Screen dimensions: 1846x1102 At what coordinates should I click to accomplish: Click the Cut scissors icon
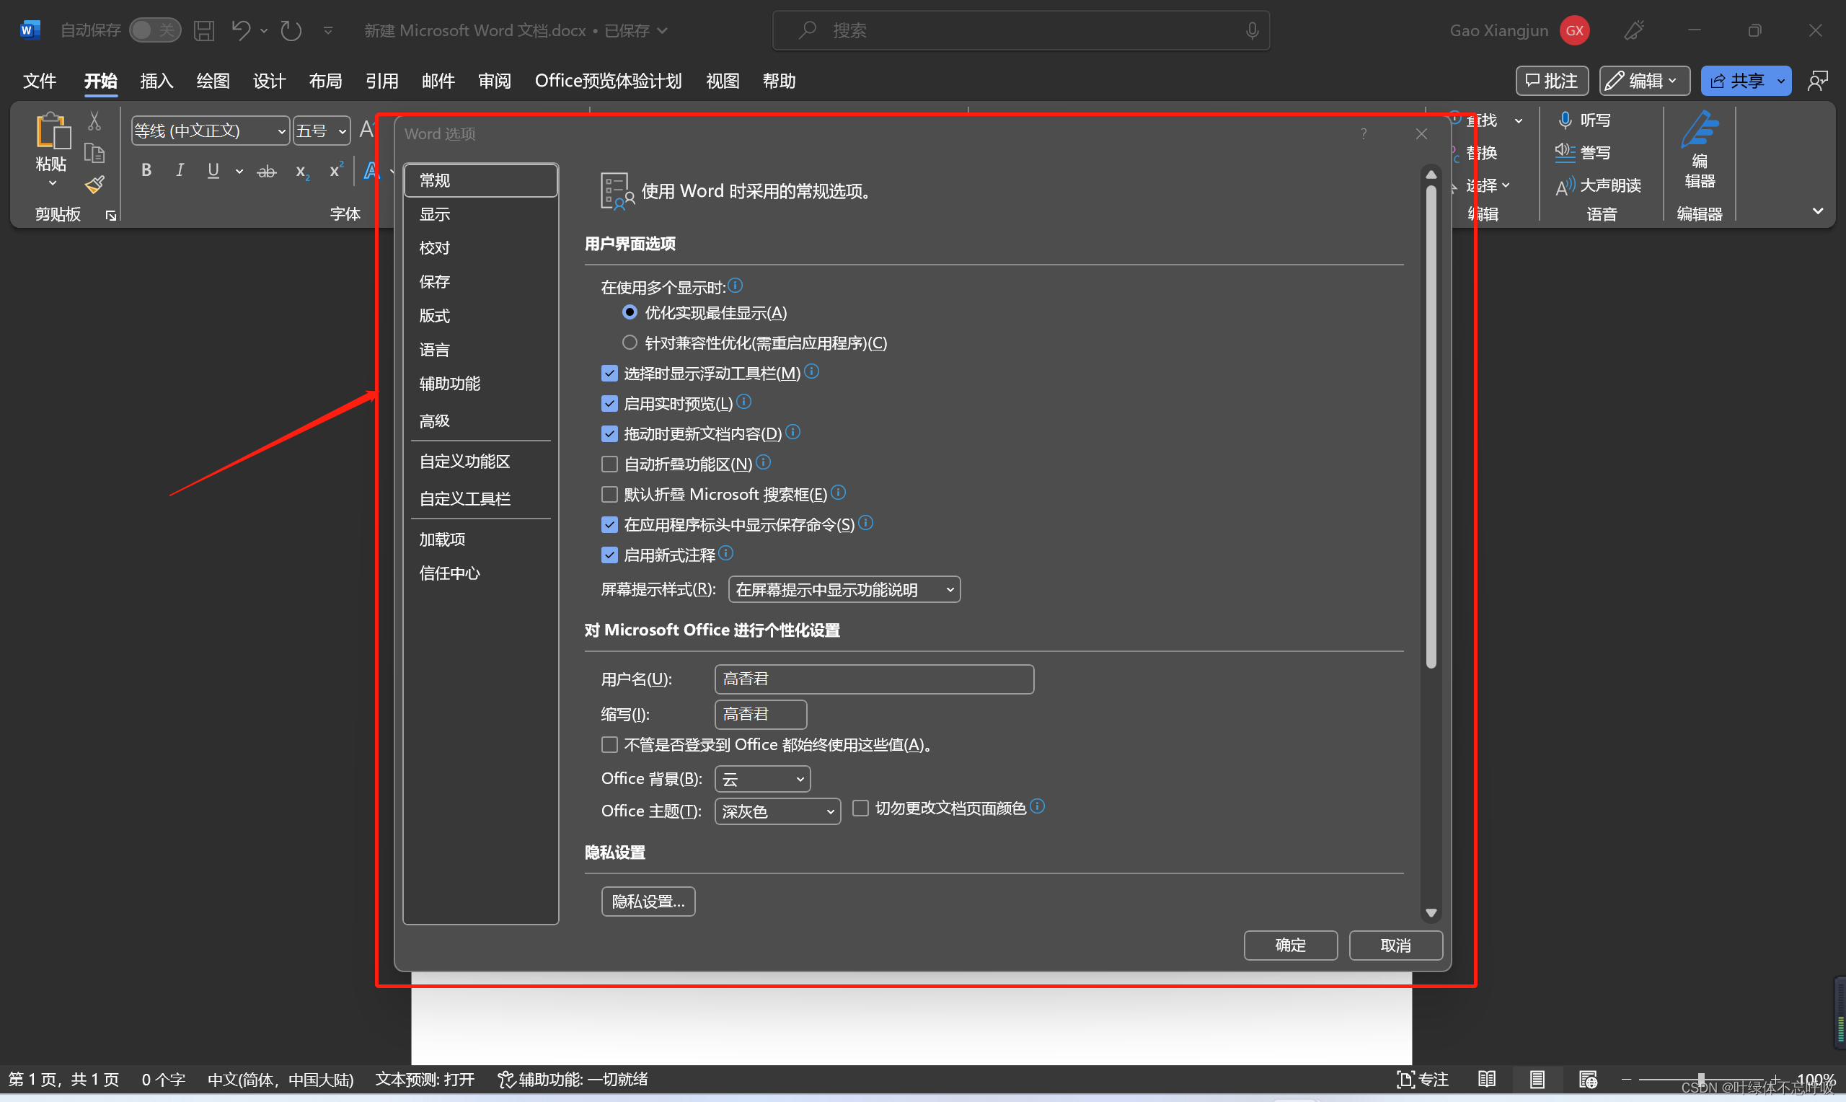[x=94, y=120]
